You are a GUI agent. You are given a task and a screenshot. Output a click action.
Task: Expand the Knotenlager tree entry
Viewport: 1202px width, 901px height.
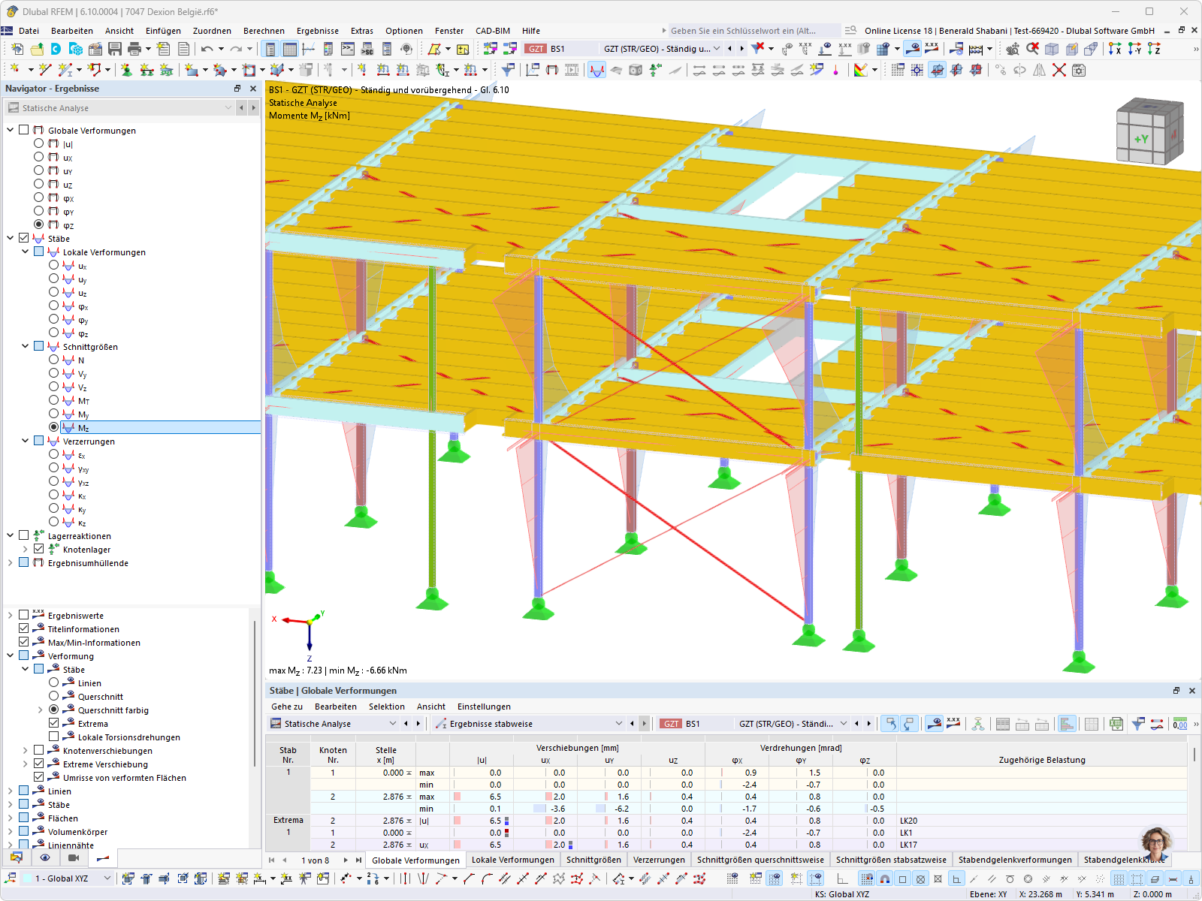tap(25, 549)
